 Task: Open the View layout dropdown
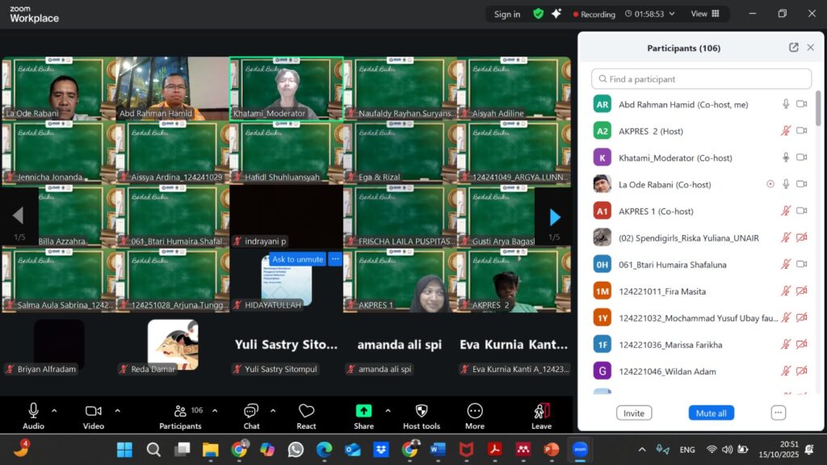point(705,14)
